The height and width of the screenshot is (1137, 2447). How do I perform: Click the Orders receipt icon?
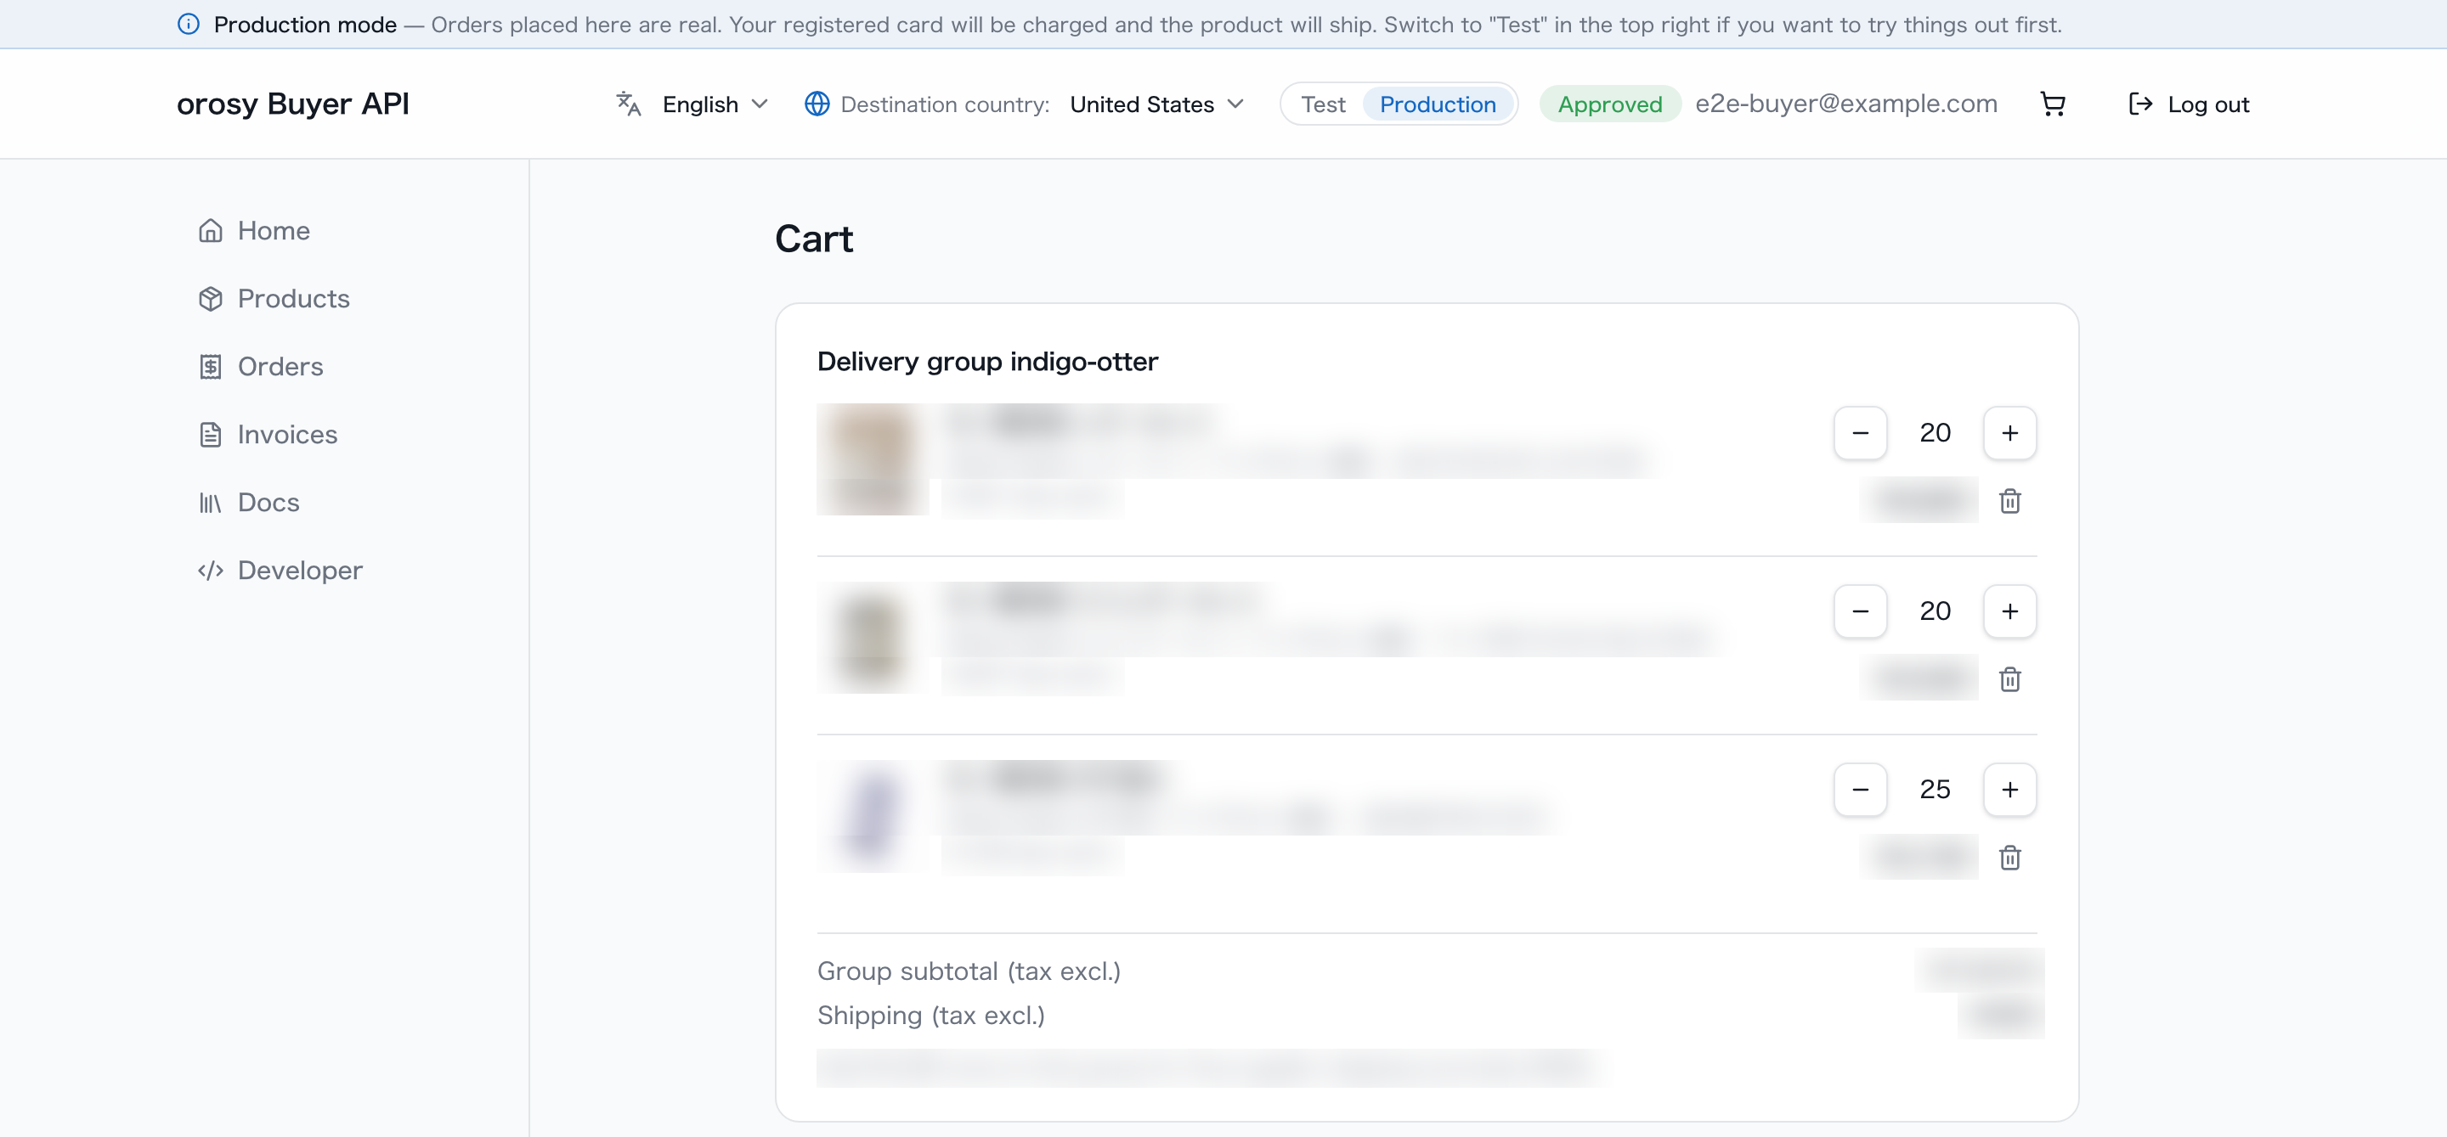pyautogui.click(x=210, y=366)
